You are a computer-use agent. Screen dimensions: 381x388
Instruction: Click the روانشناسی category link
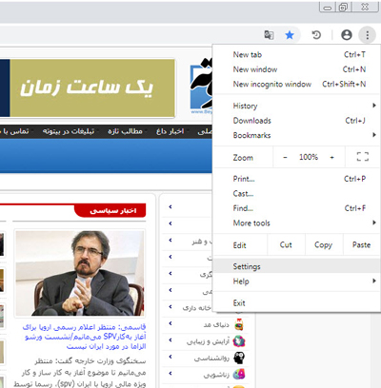(211, 358)
